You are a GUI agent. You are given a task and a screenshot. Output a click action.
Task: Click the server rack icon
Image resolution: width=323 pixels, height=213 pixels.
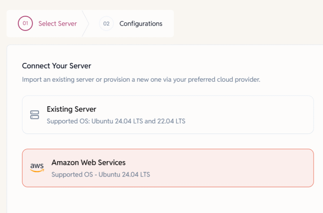35,115
